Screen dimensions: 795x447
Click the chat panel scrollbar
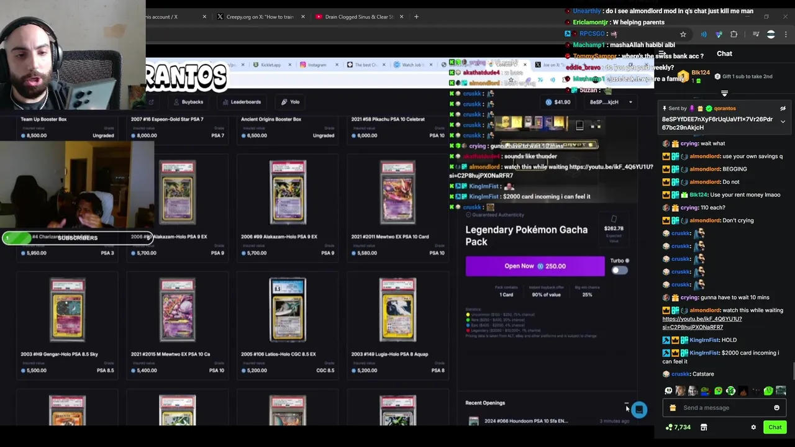tap(793, 372)
